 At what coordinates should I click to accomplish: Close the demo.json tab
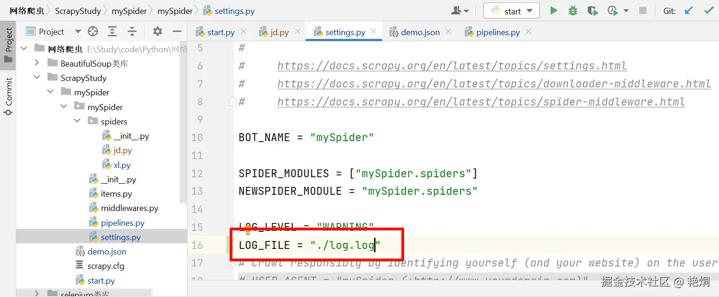coord(448,32)
